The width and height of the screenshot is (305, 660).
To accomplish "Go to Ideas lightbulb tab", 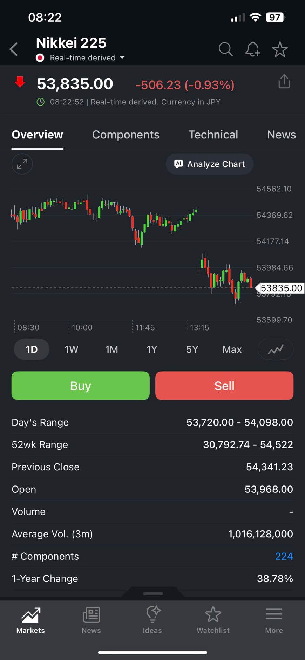I will (x=152, y=620).
